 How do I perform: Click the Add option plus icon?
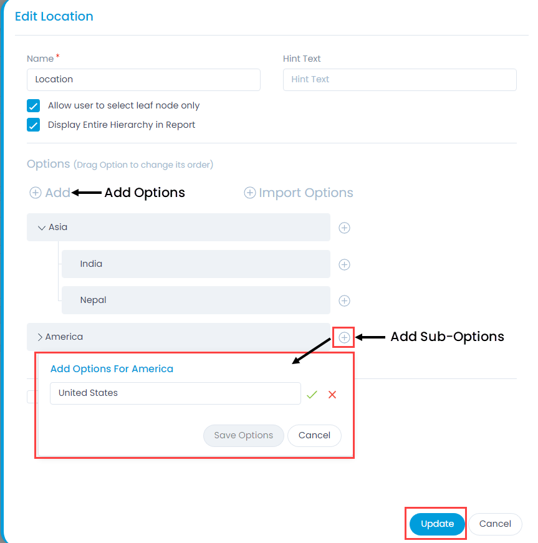[x=36, y=193]
